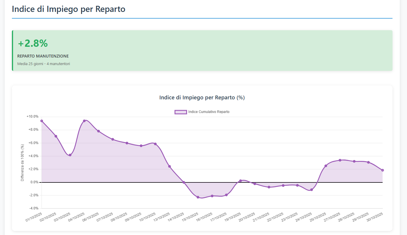Click the Differenza da 100% y-axis title
This screenshot has height=235, width=407.
tap(22, 163)
